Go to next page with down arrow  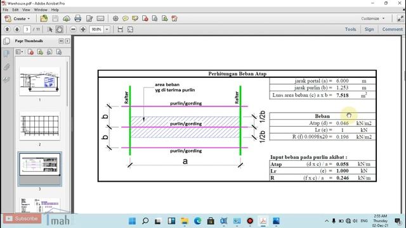pos(17,29)
